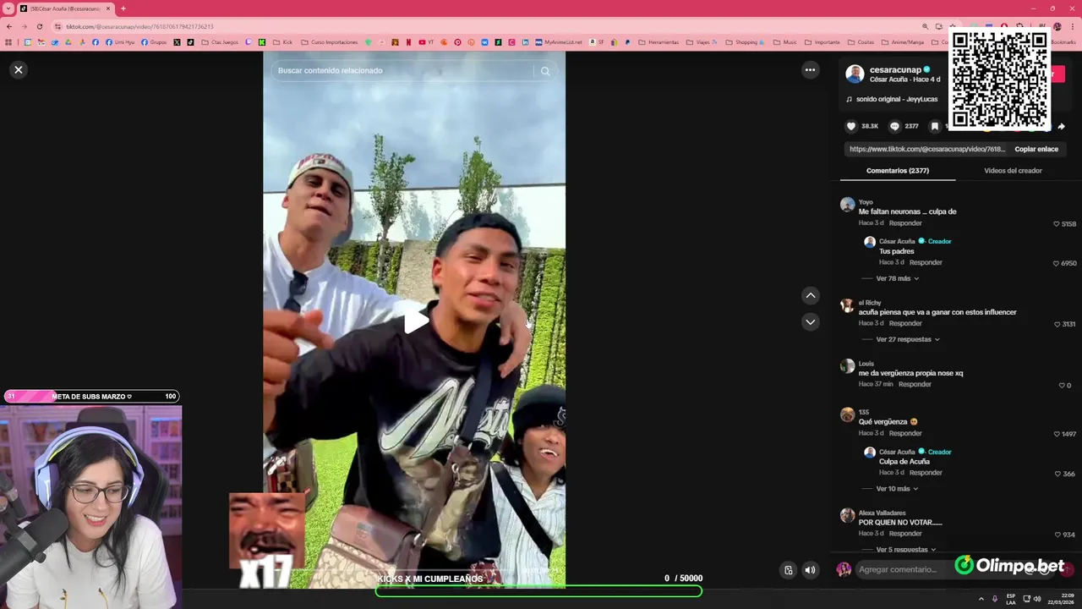Open the three-dots more options menu

[810, 70]
